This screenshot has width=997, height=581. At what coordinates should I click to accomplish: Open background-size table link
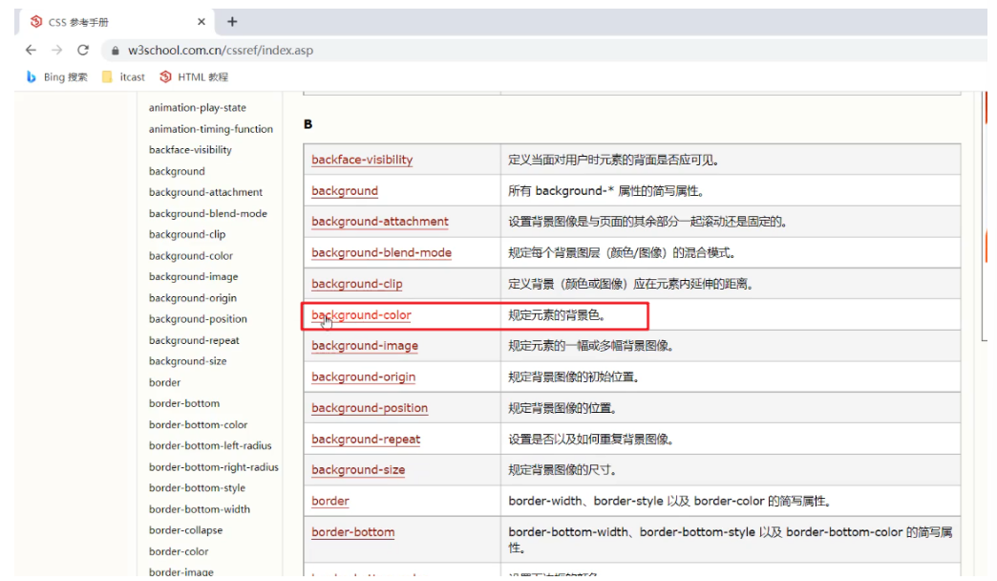coord(358,469)
